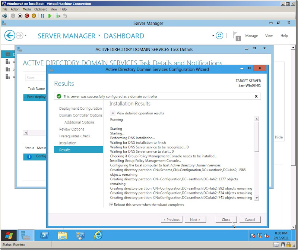Select the Post-deployment task row
The height and width of the screenshot is (250, 298).
point(35,97)
